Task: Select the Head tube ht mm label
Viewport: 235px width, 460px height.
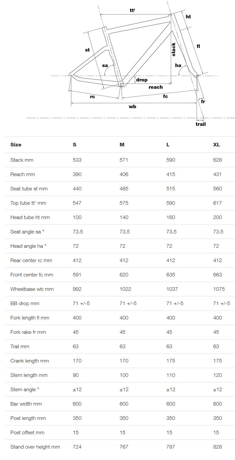Action: coord(30,217)
